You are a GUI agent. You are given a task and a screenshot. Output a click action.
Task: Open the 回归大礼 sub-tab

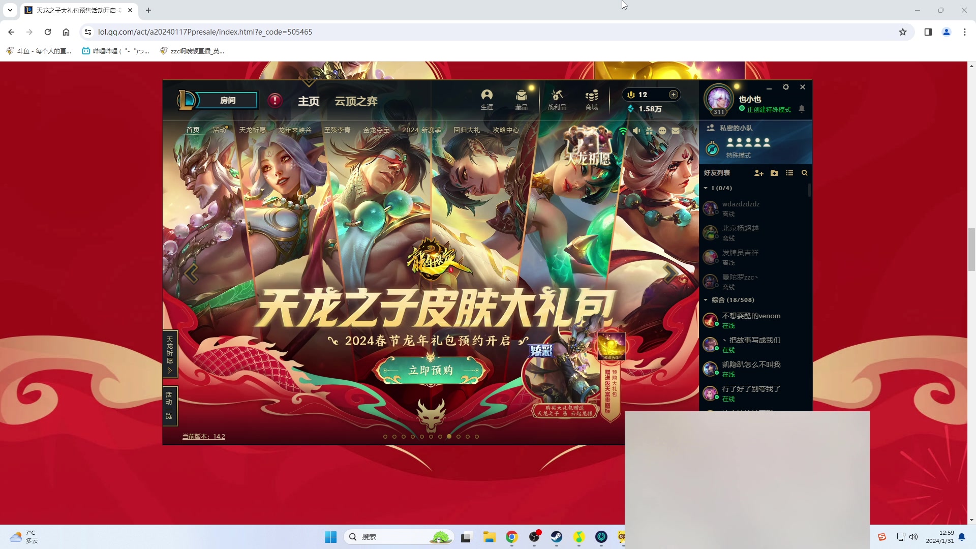[467, 130]
